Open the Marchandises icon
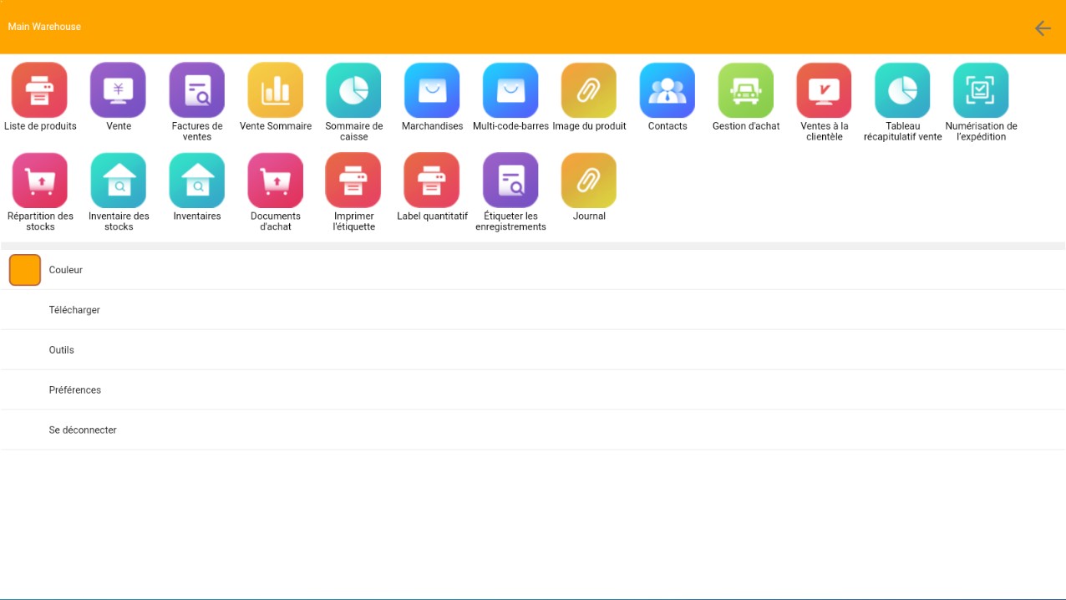Viewport: 1066px width, 600px height. 432,90
